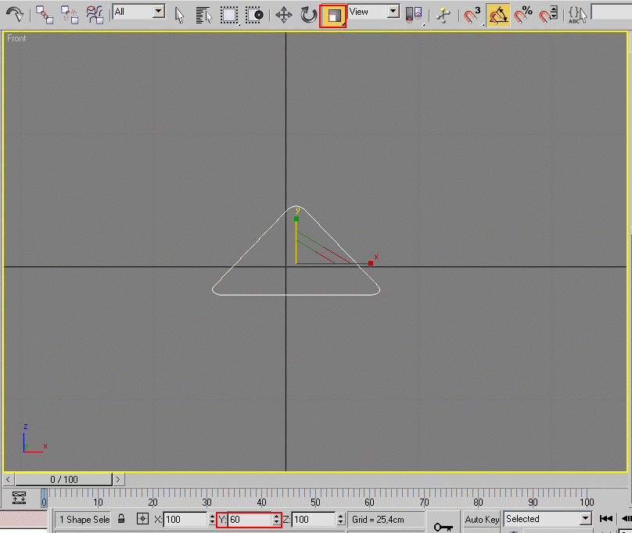
Task: Toggle the 3D Snaps magnet
Action: 472,16
